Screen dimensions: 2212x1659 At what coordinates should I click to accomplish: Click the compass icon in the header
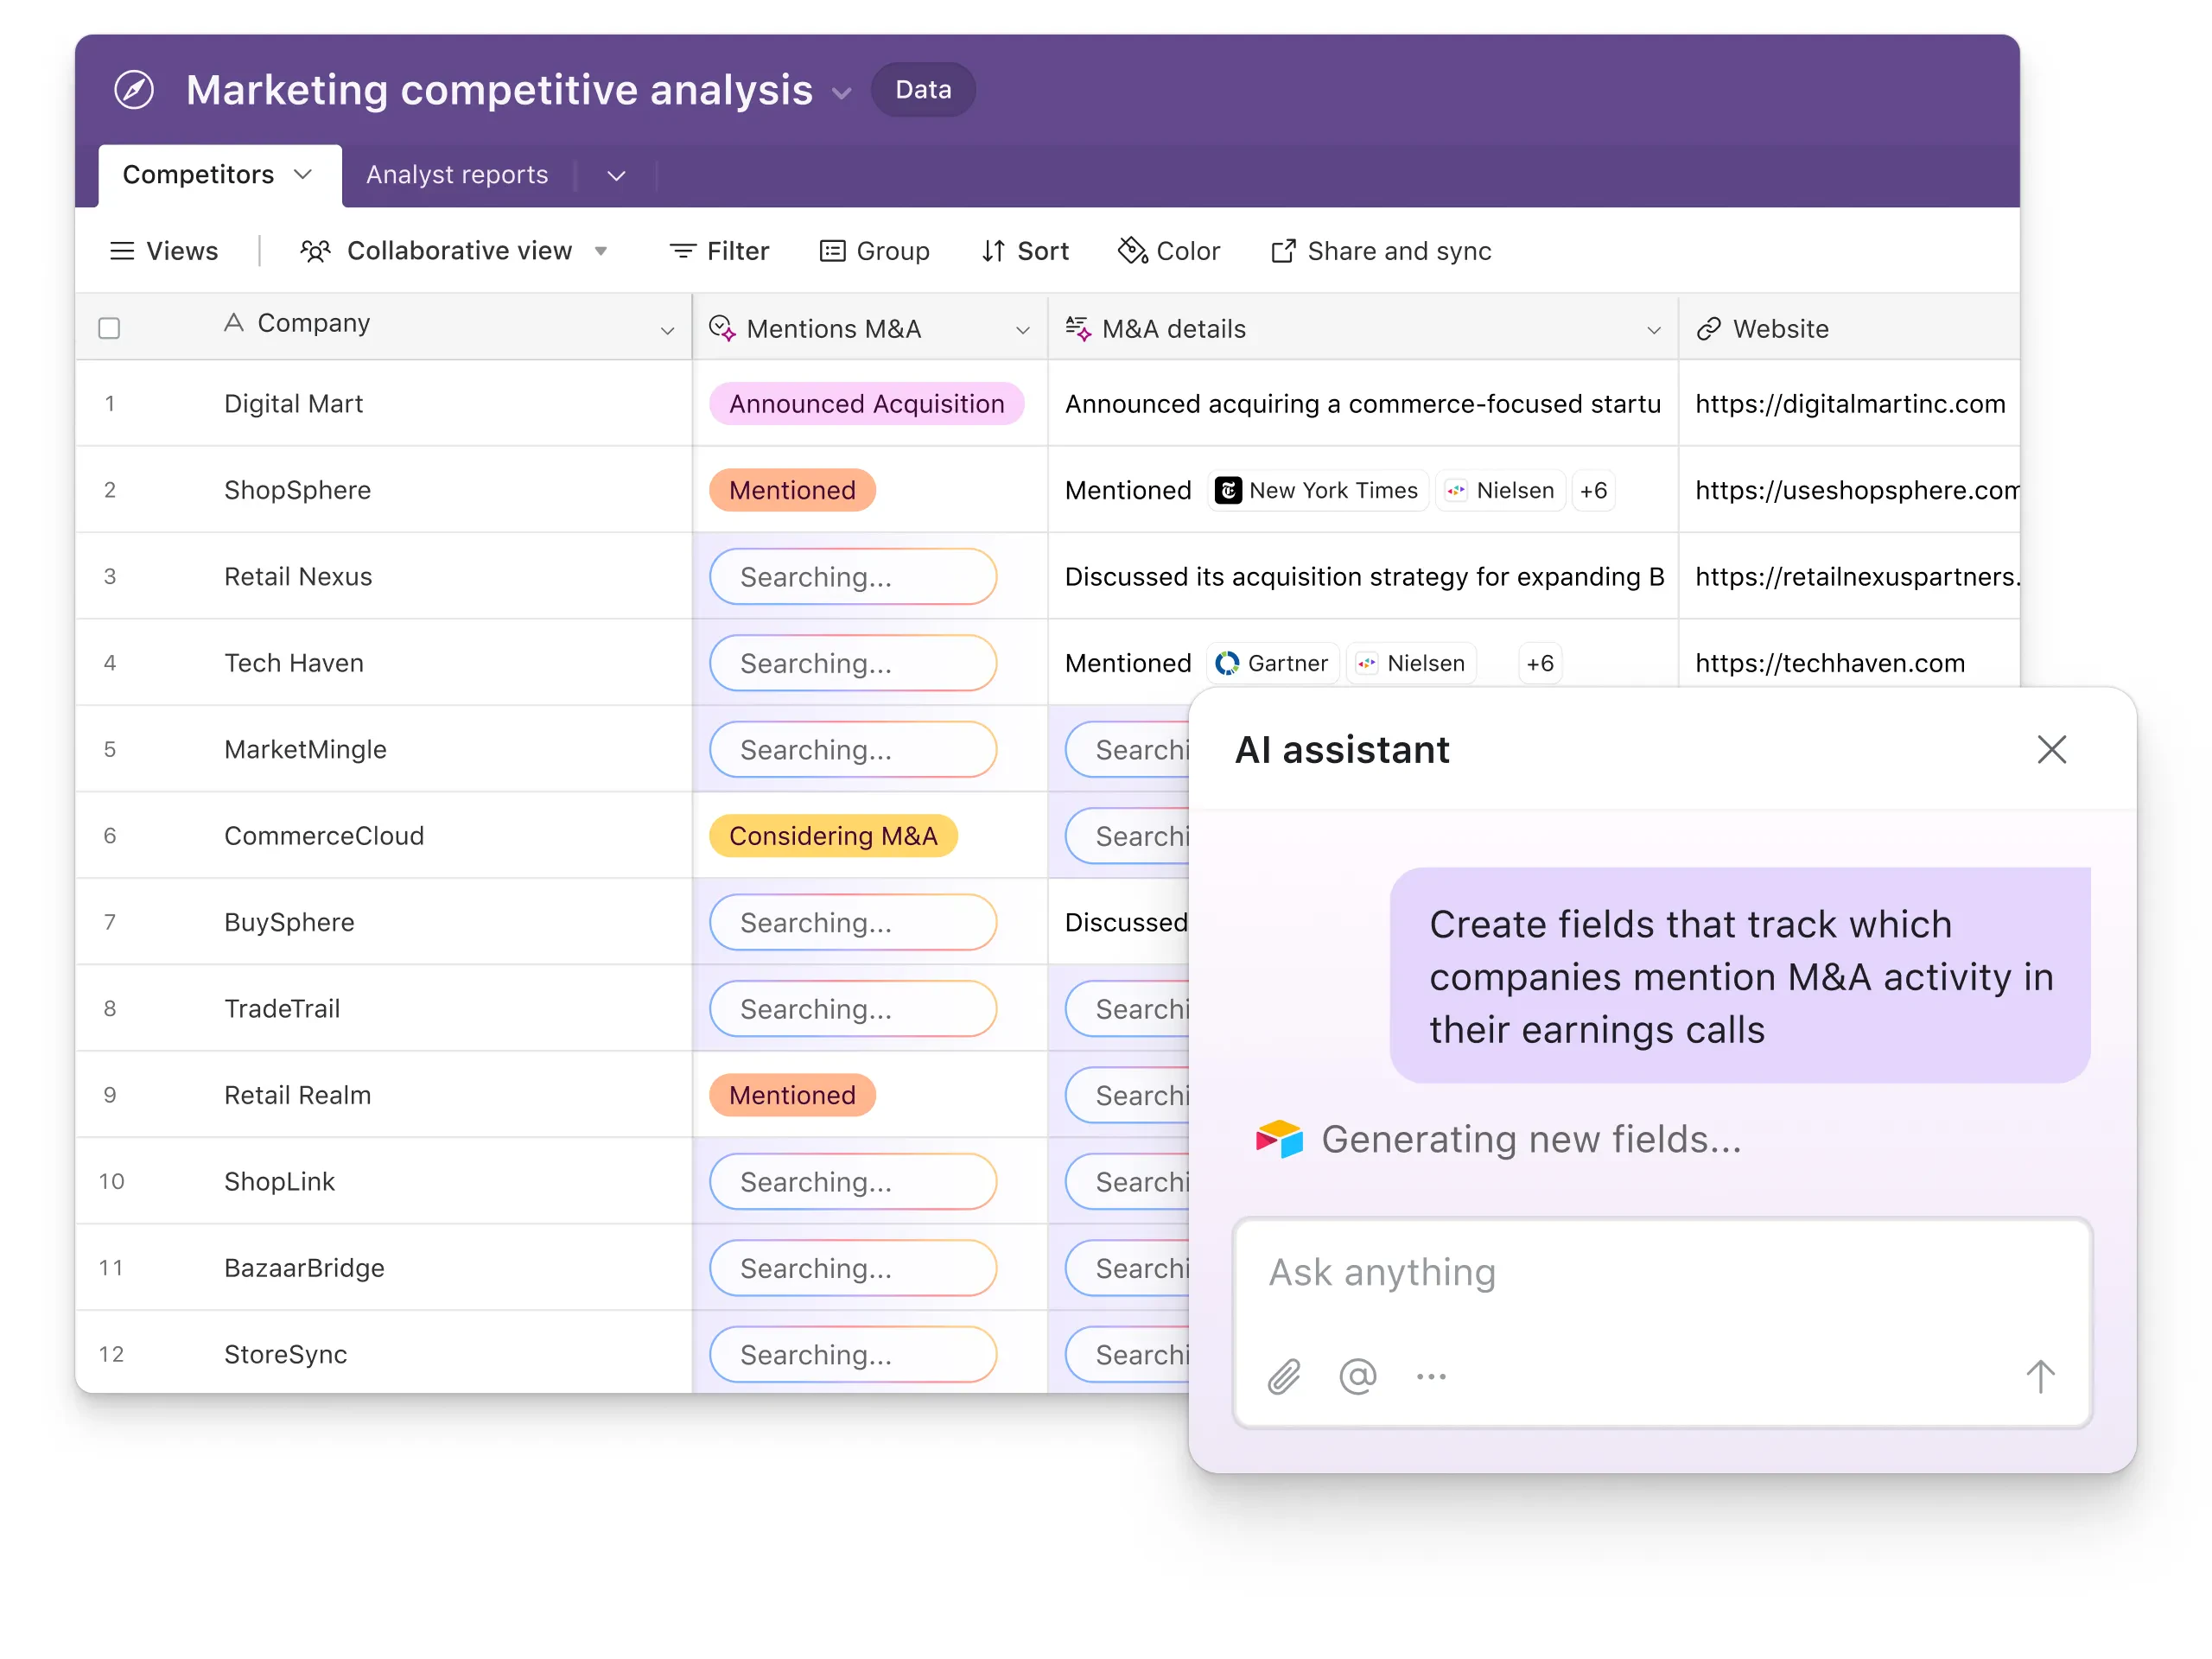pos(134,89)
